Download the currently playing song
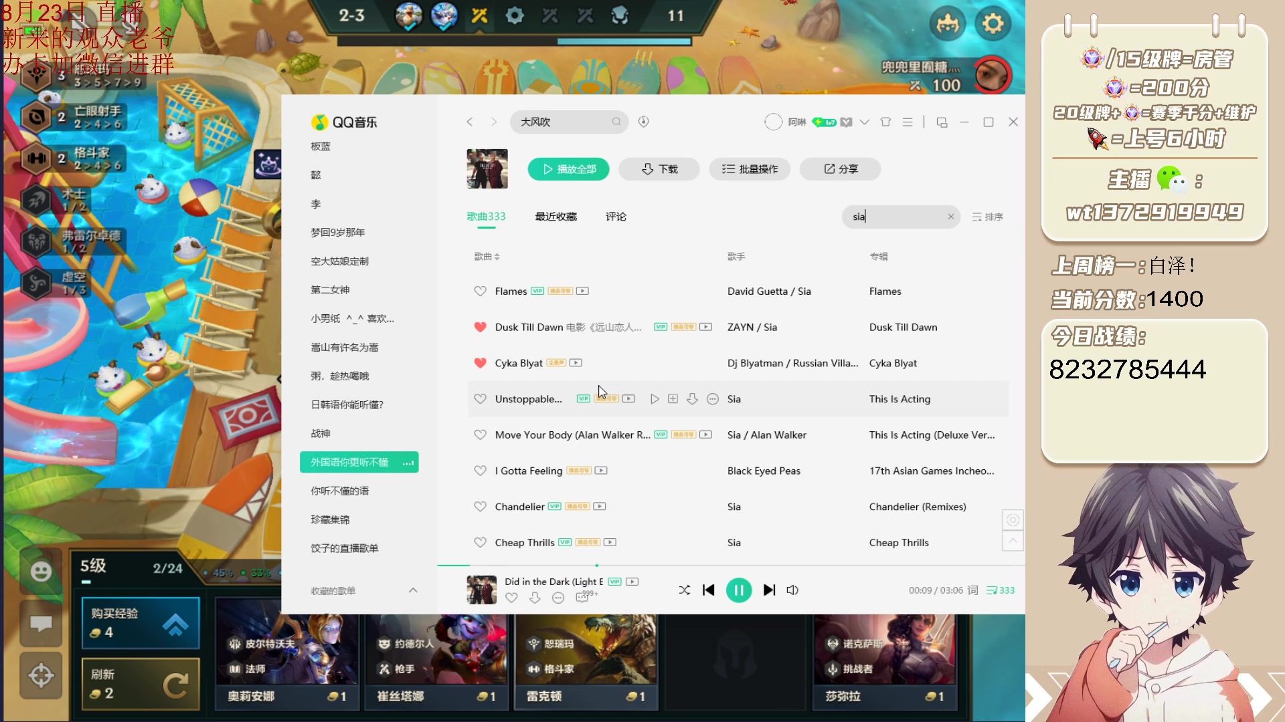The width and height of the screenshot is (1285, 722). [535, 598]
